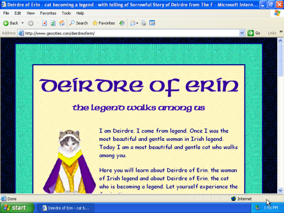Go to the Home page icon
This screenshot has height=213, width=284.
62,23
